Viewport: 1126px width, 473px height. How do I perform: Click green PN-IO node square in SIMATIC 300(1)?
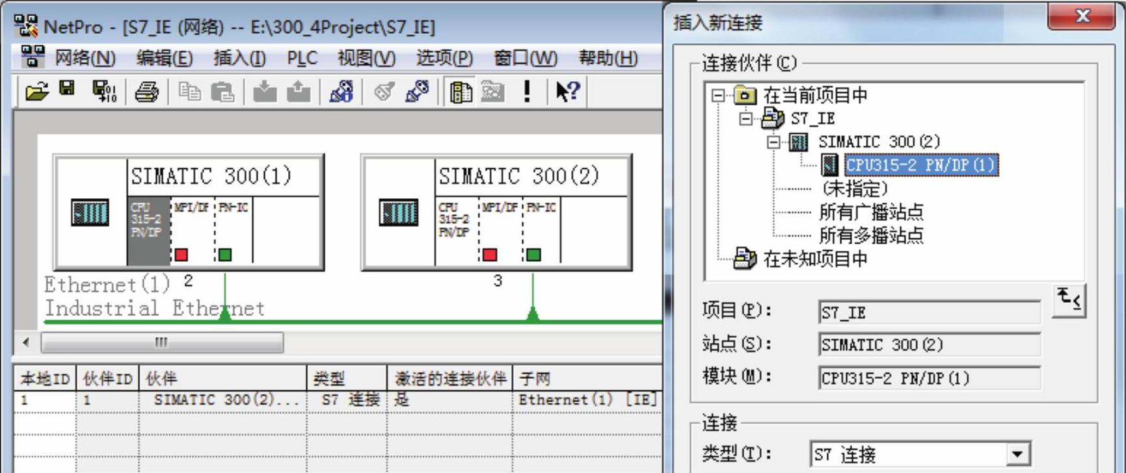[225, 255]
